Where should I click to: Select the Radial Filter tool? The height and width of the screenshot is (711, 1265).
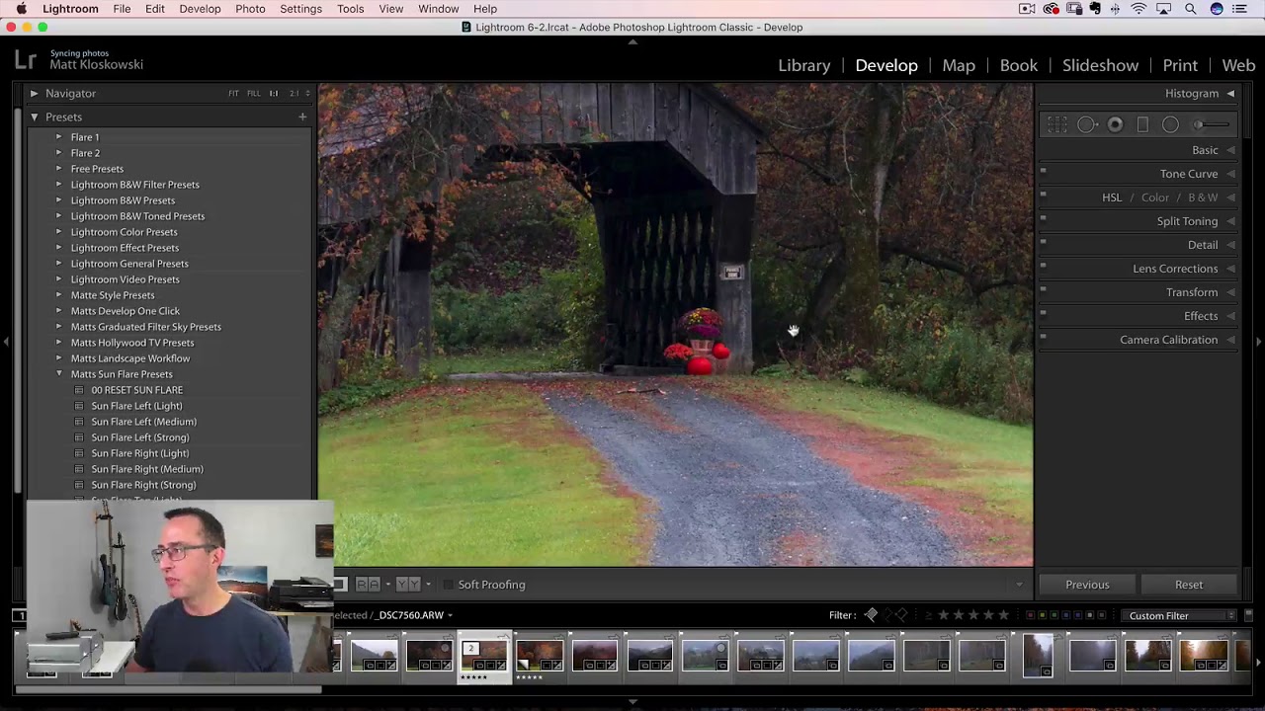click(x=1170, y=124)
